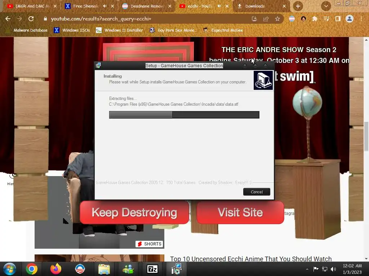
Task: Open the setup installer taskbar icon
Action: click(177, 269)
